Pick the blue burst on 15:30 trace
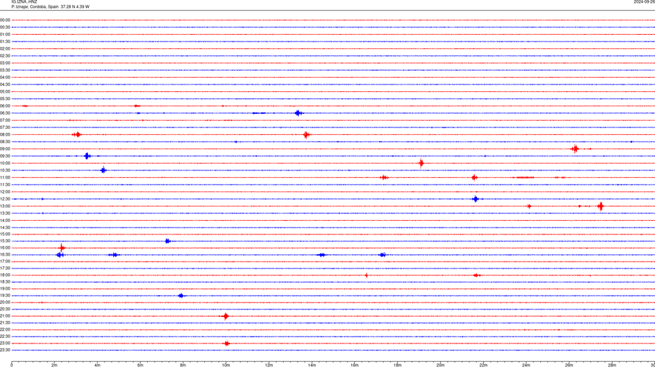Image resolution: width=655 pixels, height=368 pixels. pos(168,241)
